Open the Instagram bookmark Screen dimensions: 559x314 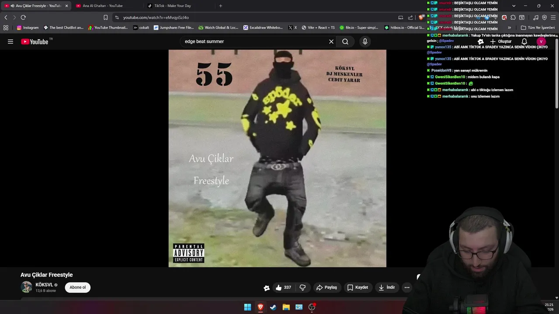tap(28, 27)
